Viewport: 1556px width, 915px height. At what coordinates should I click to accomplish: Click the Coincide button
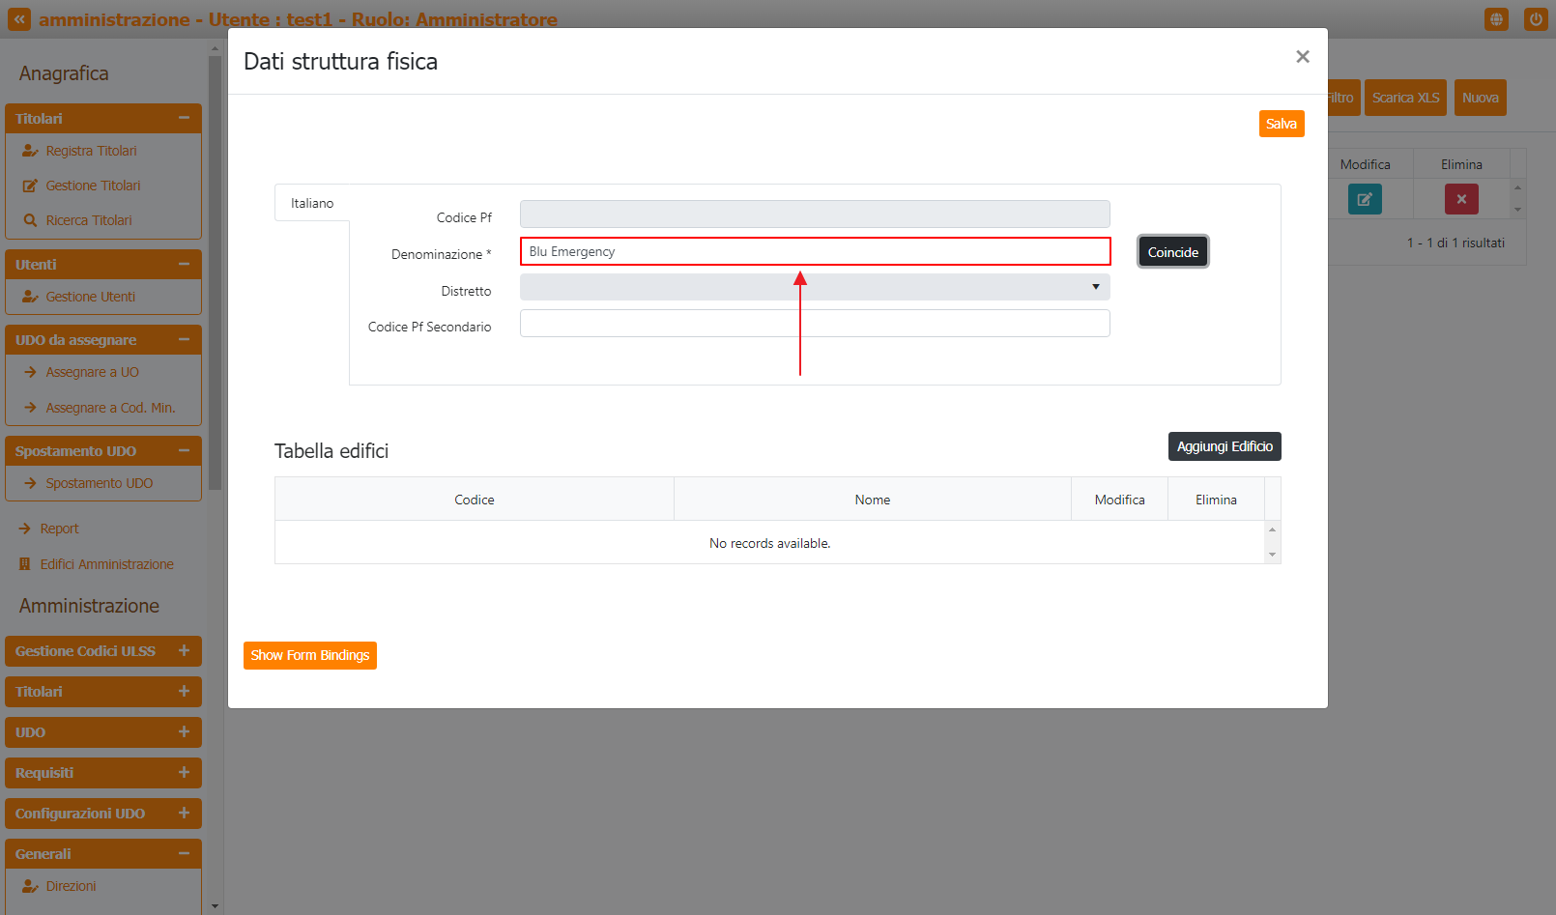(1172, 252)
